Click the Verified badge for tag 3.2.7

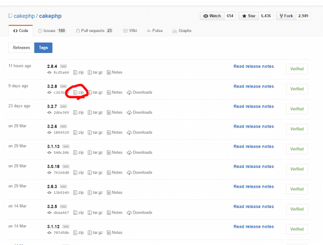(297, 109)
